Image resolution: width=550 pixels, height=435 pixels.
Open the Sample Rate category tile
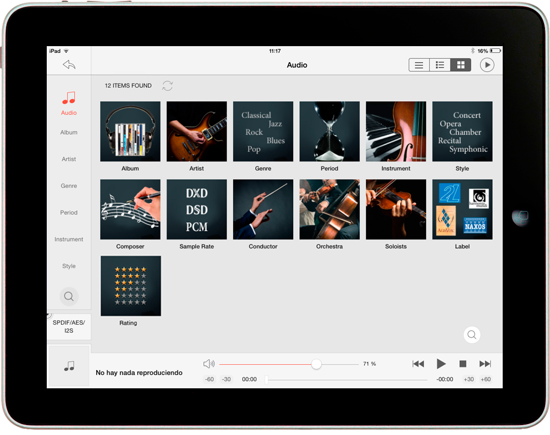click(x=196, y=209)
